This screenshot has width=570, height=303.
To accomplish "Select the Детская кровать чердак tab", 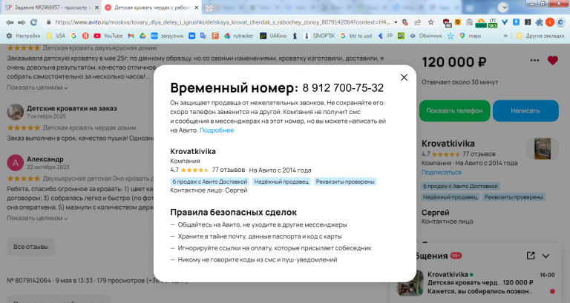I will [x=153, y=7].
